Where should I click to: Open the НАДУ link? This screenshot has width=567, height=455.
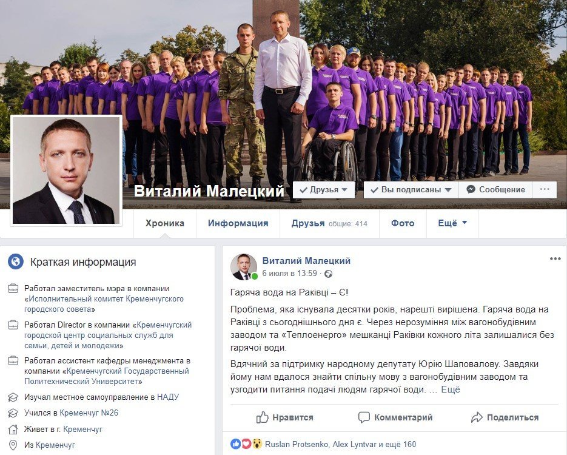168,397
